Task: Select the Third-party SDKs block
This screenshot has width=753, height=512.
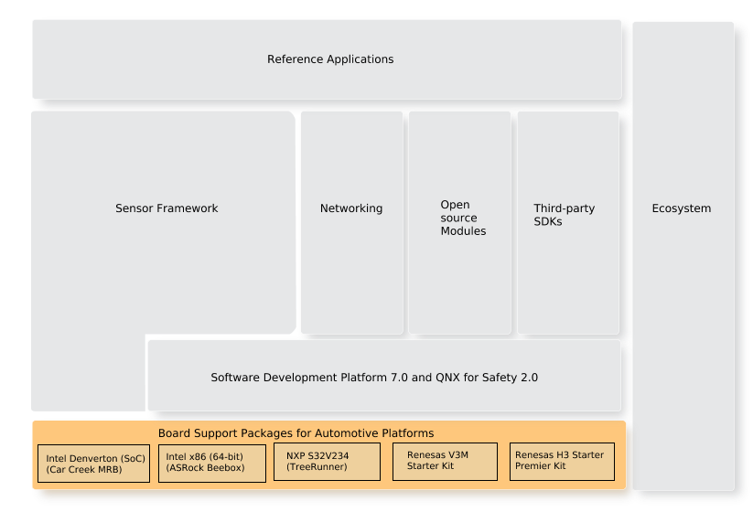Action: pyautogui.click(x=567, y=215)
